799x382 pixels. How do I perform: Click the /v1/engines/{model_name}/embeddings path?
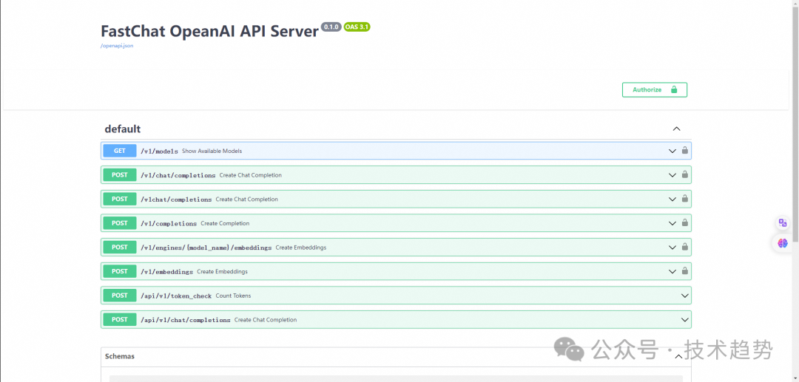(206, 248)
